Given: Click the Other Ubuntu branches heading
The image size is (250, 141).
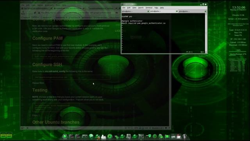Looking at the screenshot, I should (56, 122).
